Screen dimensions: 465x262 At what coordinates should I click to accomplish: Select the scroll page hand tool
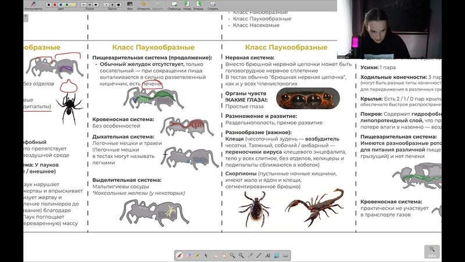pos(224,256)
